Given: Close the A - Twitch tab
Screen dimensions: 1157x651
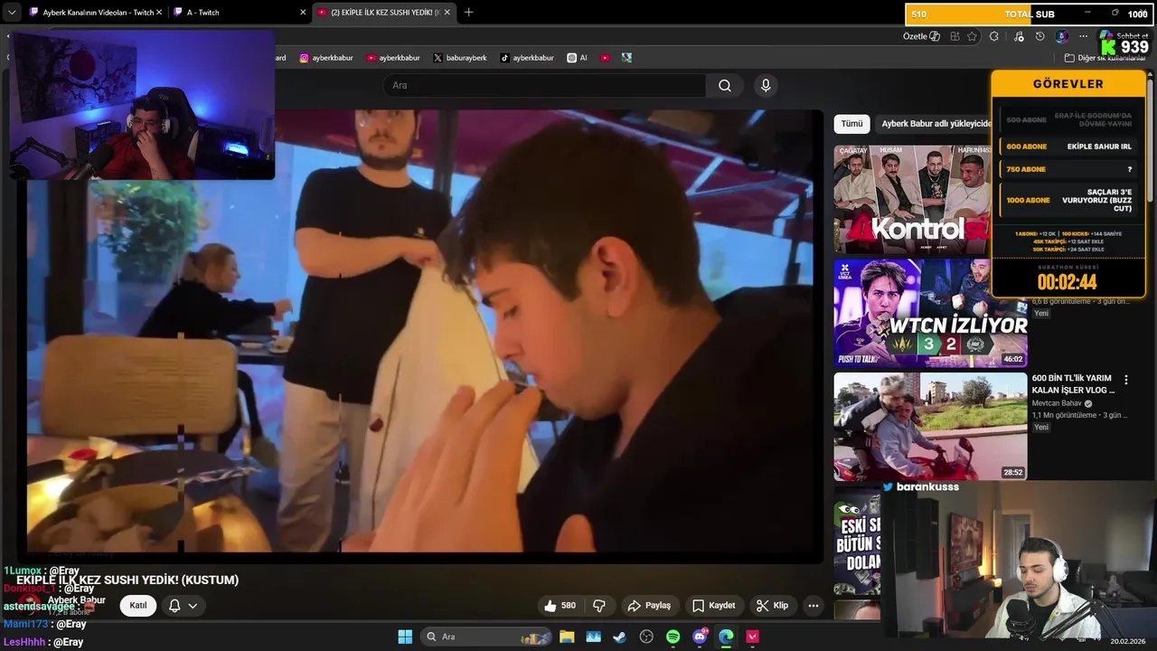Looking at the screenshot, I should [x=302, y=13].
